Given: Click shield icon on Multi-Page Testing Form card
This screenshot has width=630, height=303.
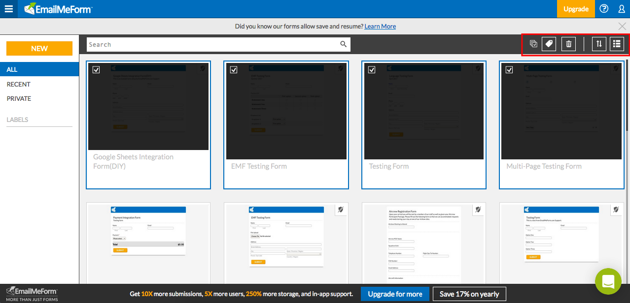Looking at the screenshot, I should click(616, 69).
